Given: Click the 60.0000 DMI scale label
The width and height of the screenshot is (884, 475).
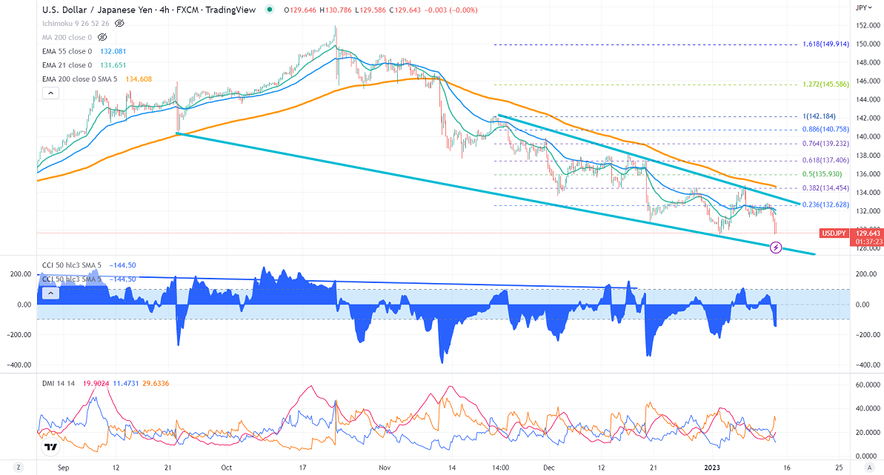Looking at the screenshot, I should pos(868,385).
